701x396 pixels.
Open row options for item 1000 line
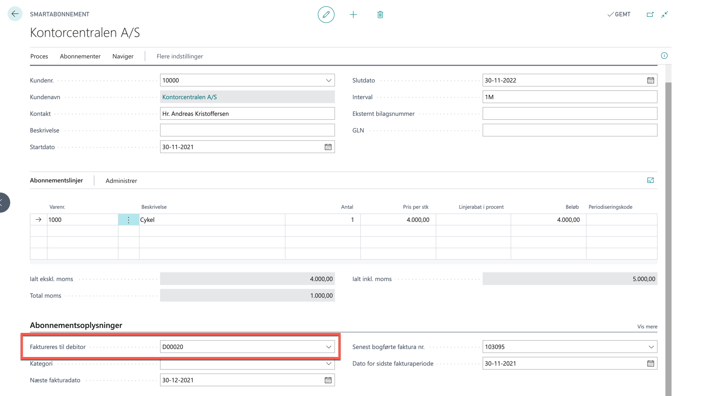click(128, 220)
